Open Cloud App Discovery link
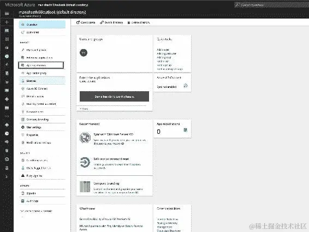 pyautogui.click(x=169, y=230)
